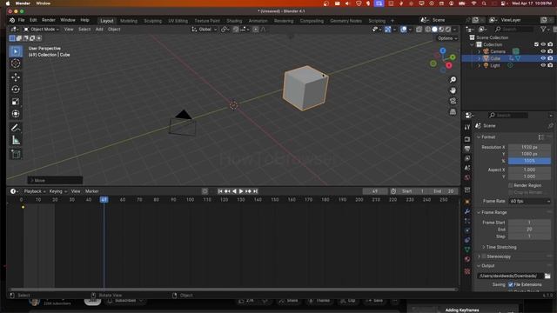Activate the Rotate tool
Viewport: 557px width, 313px height.
coord(16,90)
